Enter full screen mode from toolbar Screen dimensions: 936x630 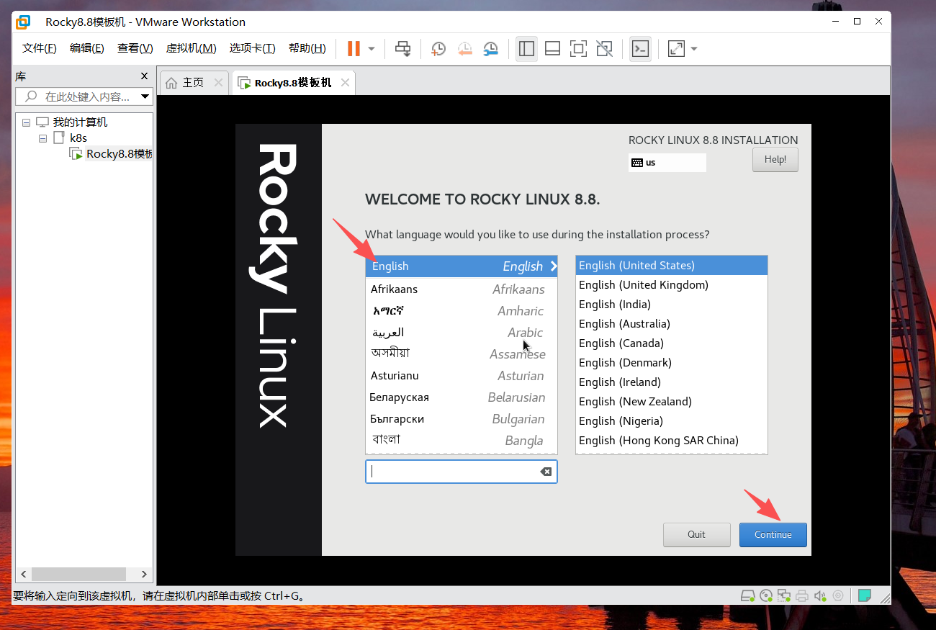coord(578,48)
